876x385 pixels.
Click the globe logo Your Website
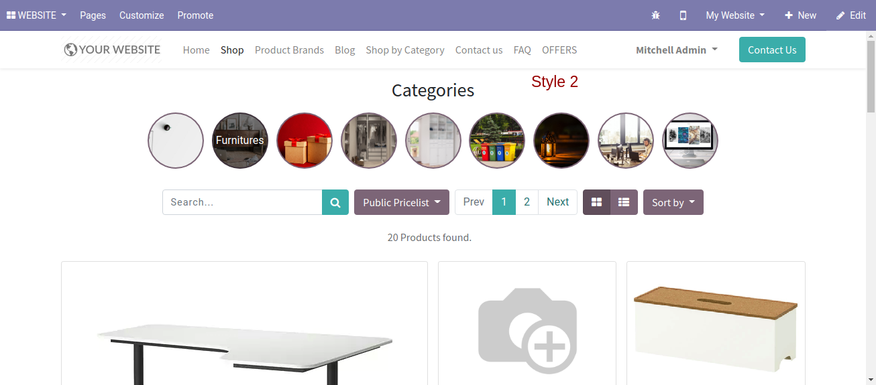[112, 50]
